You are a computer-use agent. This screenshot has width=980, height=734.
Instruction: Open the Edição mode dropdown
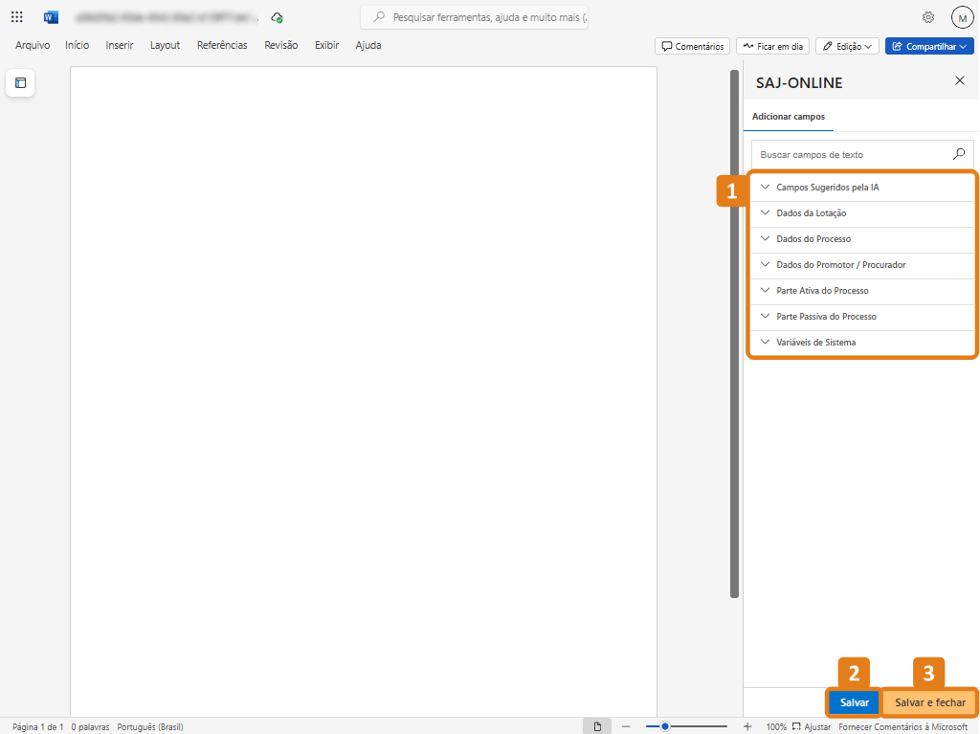point(847,46)
